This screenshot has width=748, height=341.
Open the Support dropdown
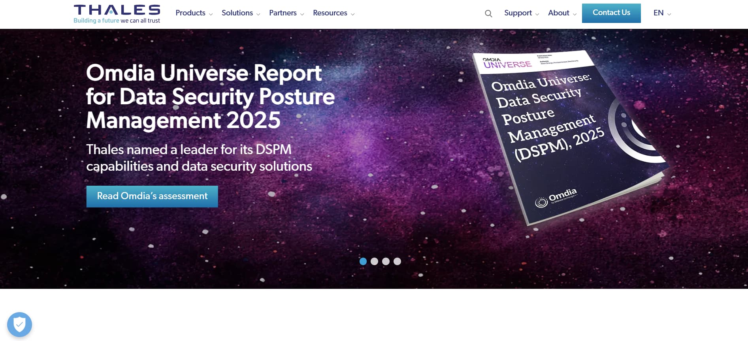click(x=522, y=13)
